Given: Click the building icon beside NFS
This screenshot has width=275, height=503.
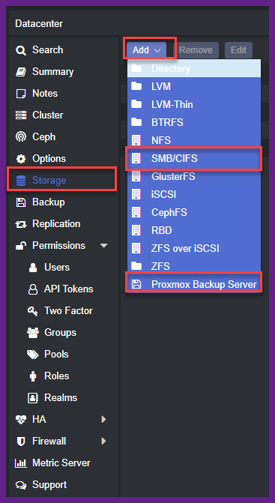Looking at the screenshot, I should coord(136,140).
